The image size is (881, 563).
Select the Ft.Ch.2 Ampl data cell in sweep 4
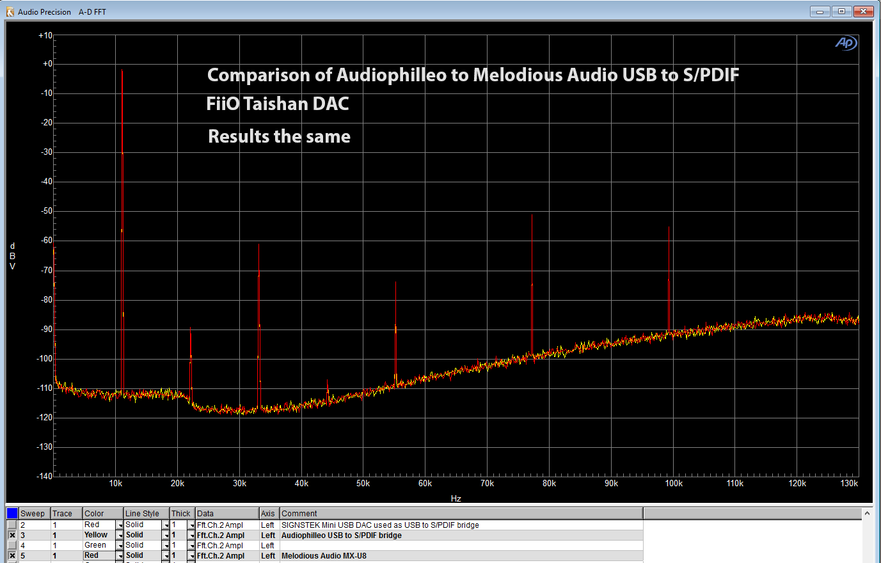[227, 545]
